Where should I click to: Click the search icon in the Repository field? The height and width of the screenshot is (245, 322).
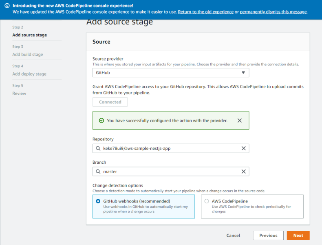[98, 148]
